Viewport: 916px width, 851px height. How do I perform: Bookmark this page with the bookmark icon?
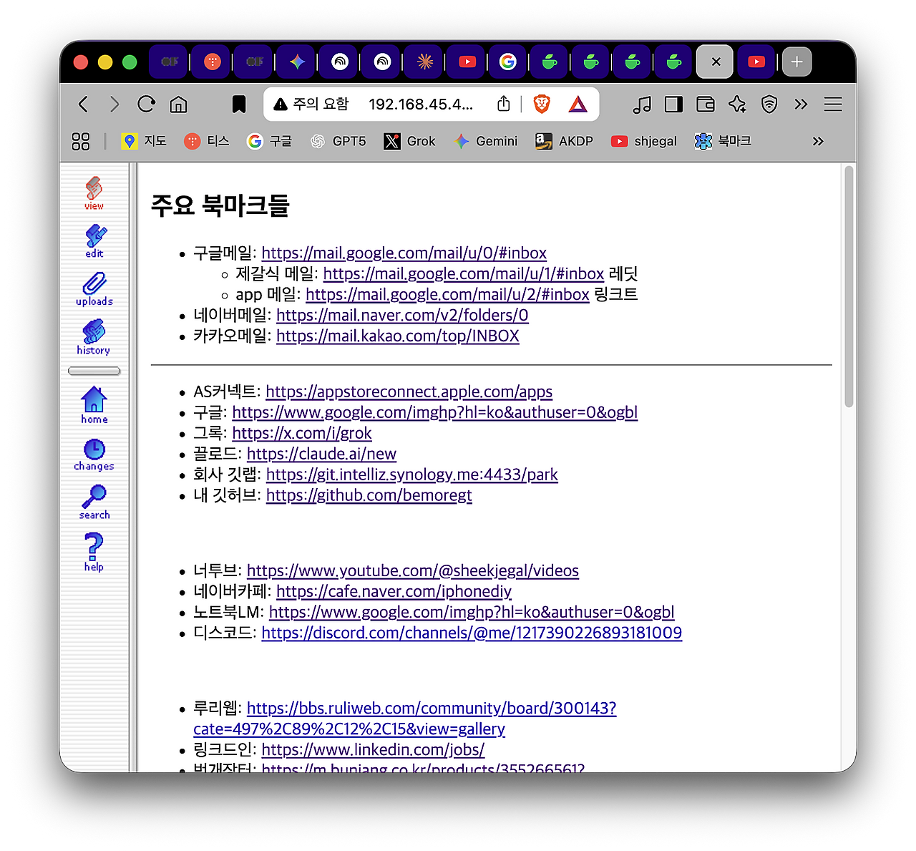pos(239,104)
